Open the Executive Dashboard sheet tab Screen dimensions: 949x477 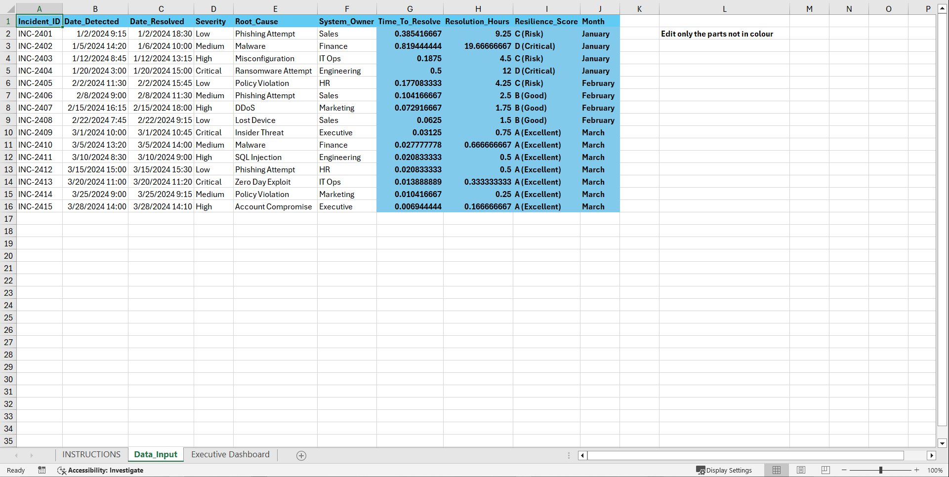coord(230,454)
